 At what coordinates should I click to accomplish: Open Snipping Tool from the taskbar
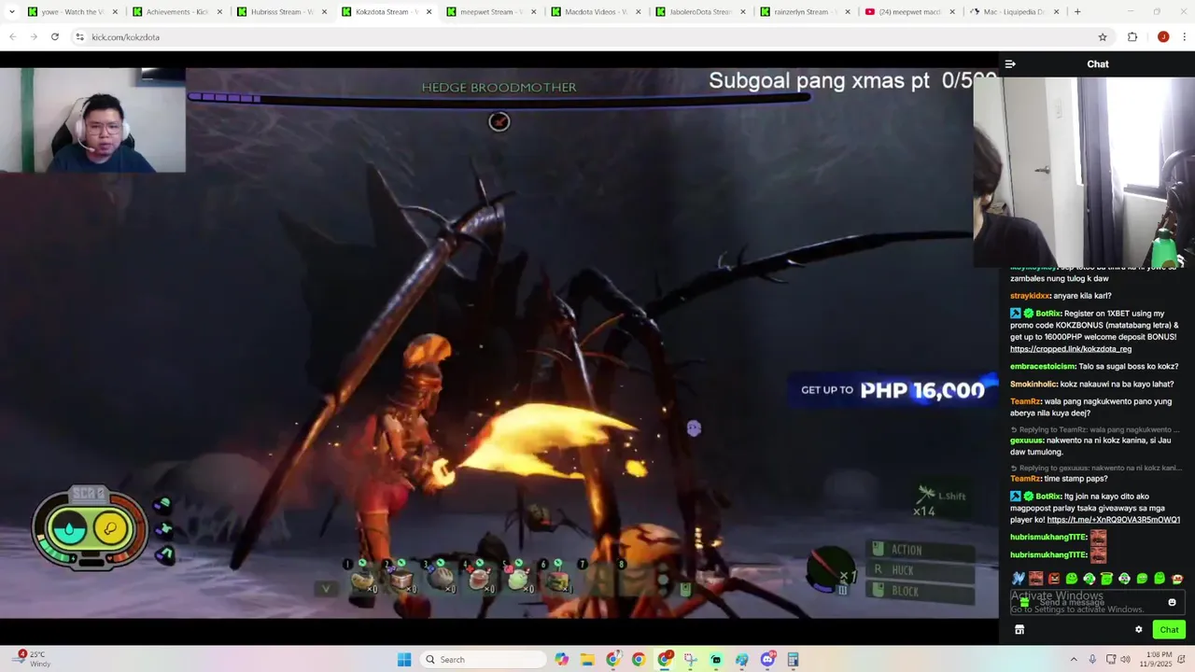pos(690,660)
